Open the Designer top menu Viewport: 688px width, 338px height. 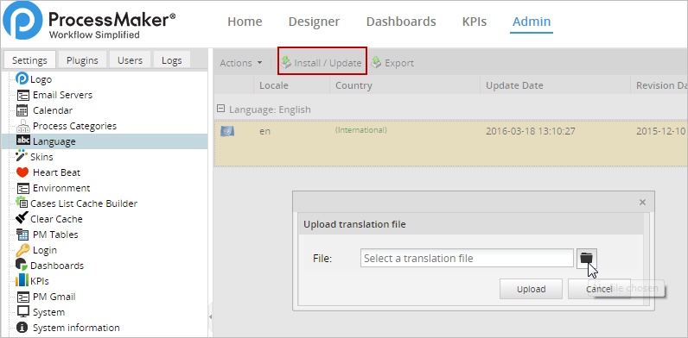(314, 22)
